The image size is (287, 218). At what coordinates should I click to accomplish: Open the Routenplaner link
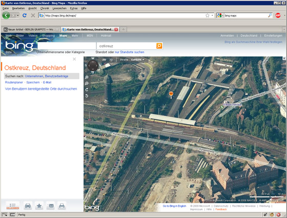(14, 82)
